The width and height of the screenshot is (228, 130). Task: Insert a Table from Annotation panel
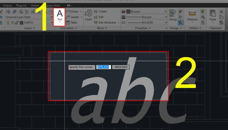[72, 23]
